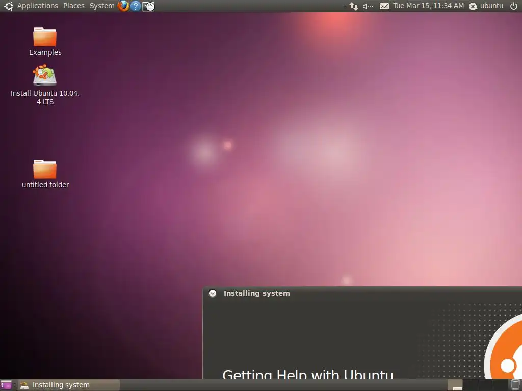This screenshot has width=522, height=391.
Task: Click the Ubuntu logo in the top panel
Action: [x=8, y=6]
